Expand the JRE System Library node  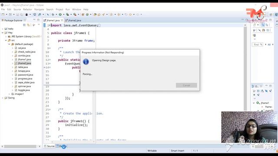(6, 36)
